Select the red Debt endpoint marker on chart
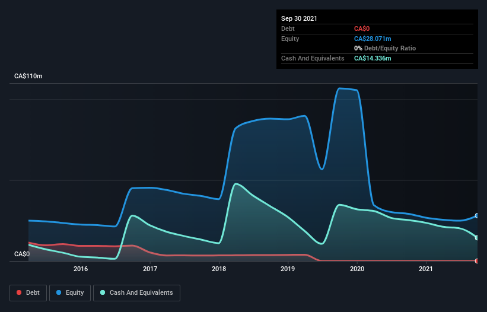The height and width of the screenshot is (312, 487). (477, 261)
